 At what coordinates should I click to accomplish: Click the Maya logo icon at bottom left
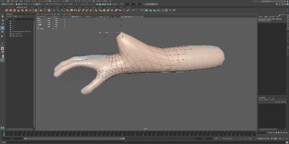click(3, 128)
